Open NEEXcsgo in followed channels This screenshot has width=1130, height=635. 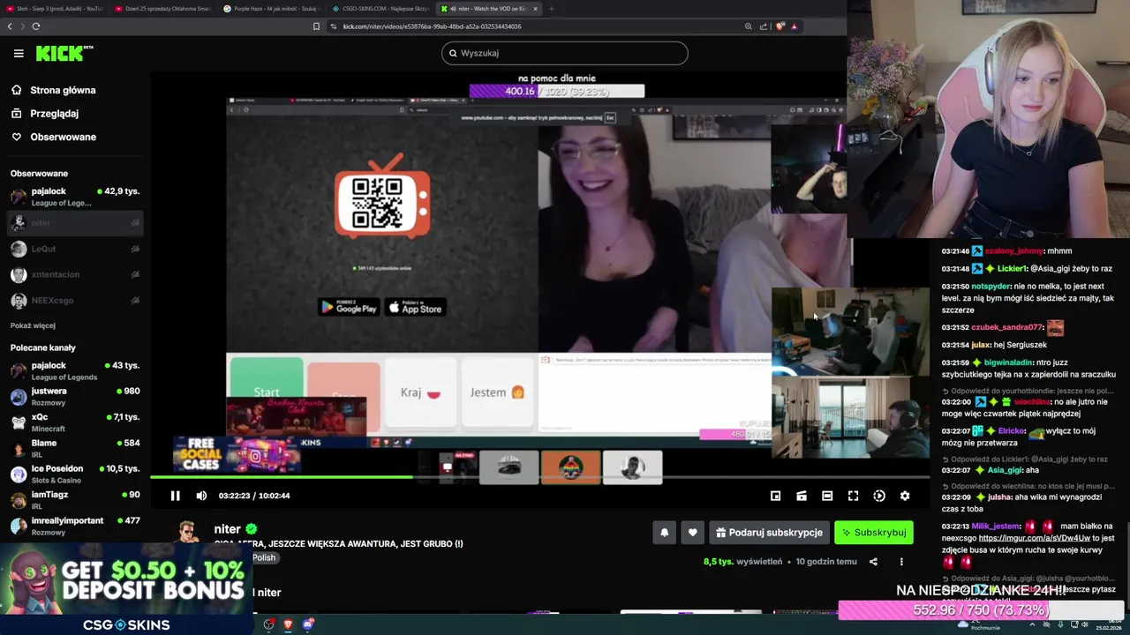[x=75, y=301]
